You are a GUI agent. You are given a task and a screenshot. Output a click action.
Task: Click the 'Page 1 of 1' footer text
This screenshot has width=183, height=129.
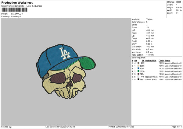pos(177,127)
